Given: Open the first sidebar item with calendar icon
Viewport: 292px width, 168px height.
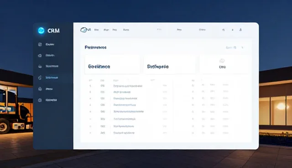Looking at the screenshot, I should point(46,44).
